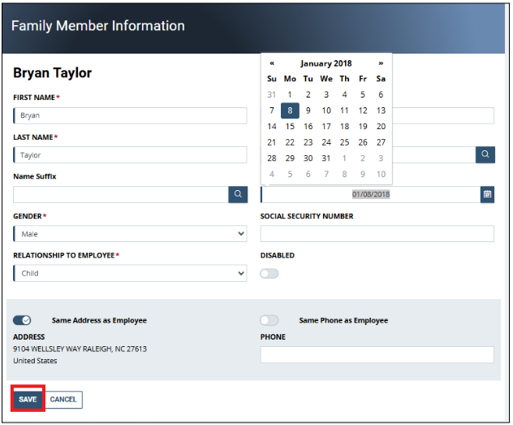Image resolution: width=513 pixels, height=425 pixels.
Task: Select January 26 in calendar
Action: click(363, 142)
